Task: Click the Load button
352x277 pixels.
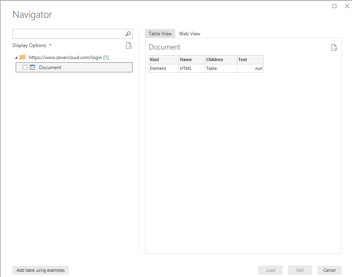Action: tap(270, 270)
